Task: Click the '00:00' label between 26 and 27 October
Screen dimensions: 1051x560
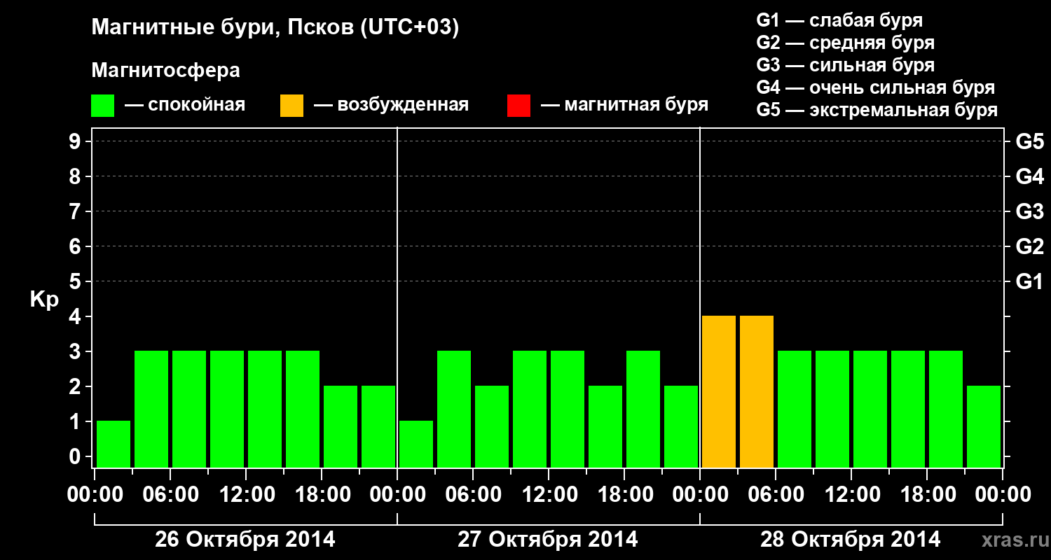Action: pos(397,494)
